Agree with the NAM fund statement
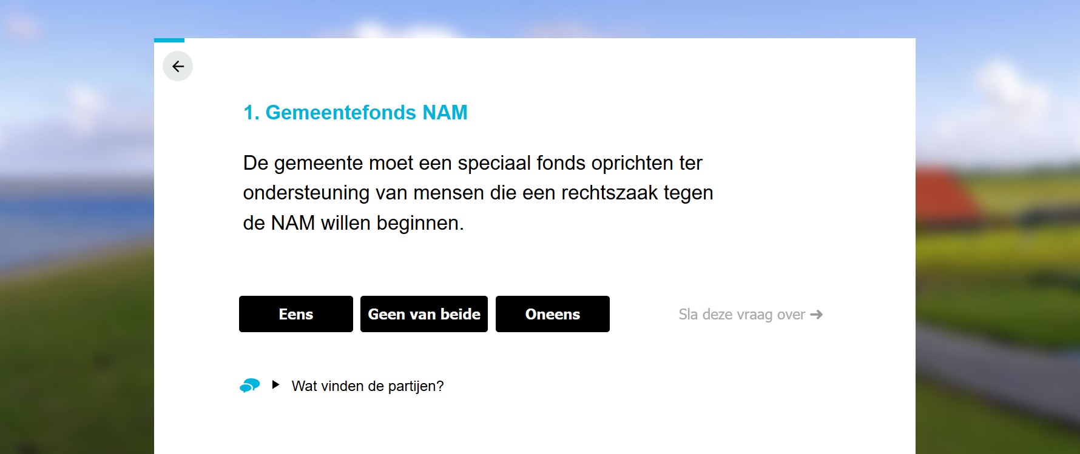Viewport: 1080px width, 454px height. 295,314
